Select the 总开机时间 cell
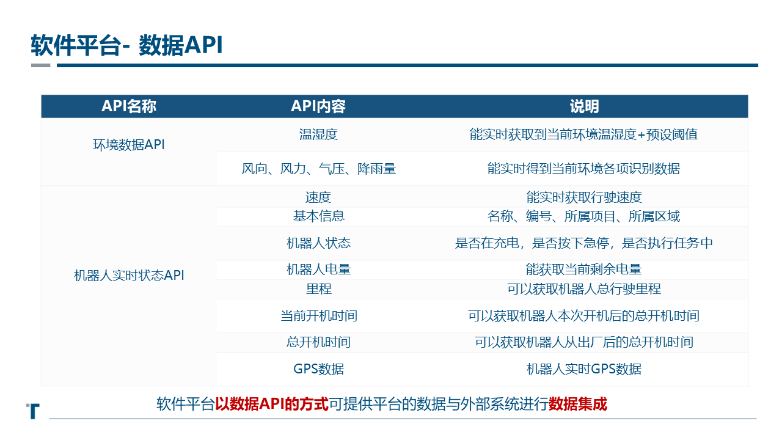This screenshot has height=440, width=782. [x=318, y=342]
